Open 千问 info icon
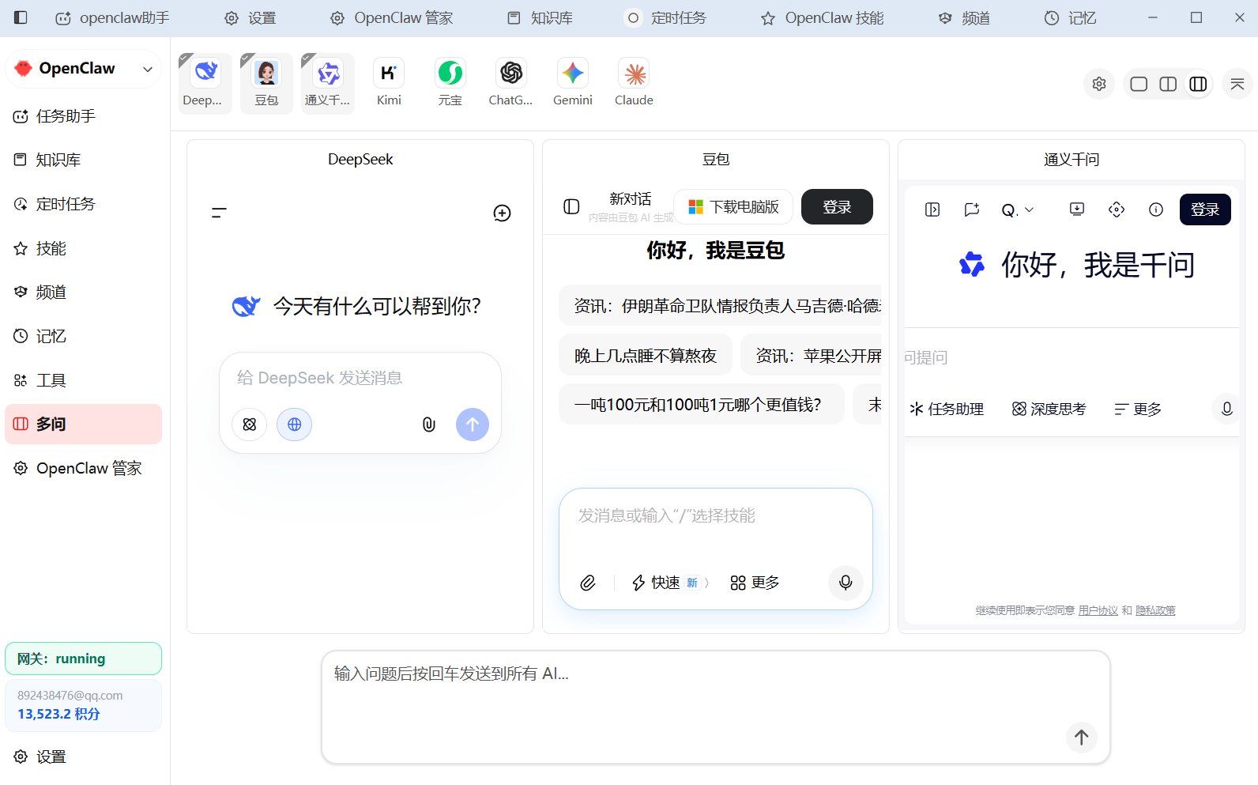The height and width of the screenshot is (785, 1258). click(1156, 209)
